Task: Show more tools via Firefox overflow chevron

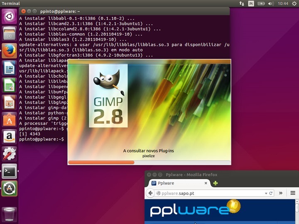Action: pos(281,193)
